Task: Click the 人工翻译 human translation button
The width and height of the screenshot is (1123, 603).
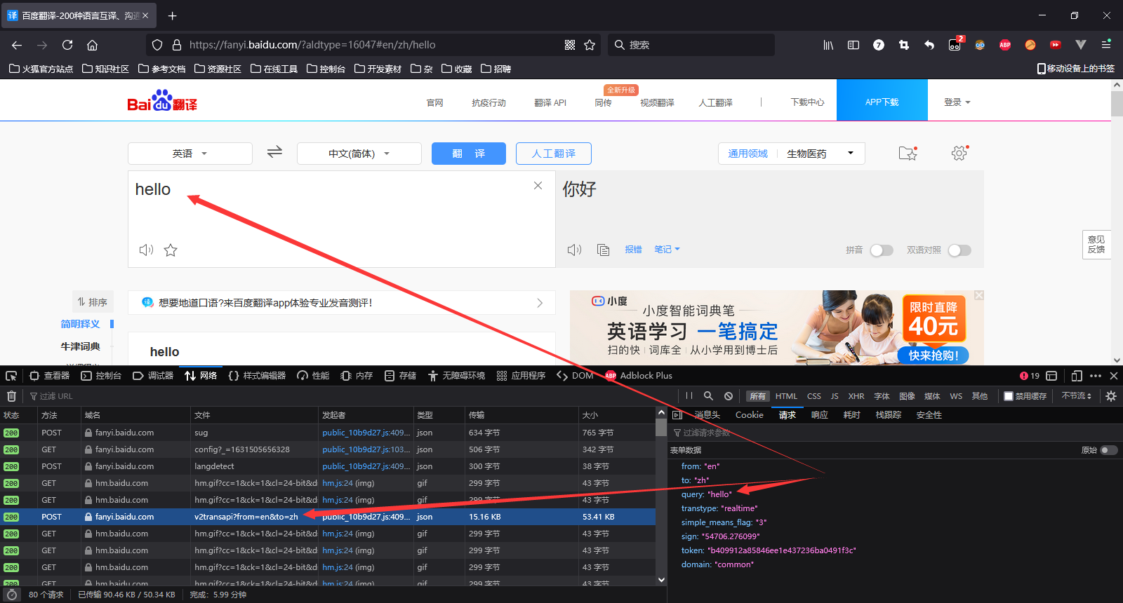Action: coord(554,154)
